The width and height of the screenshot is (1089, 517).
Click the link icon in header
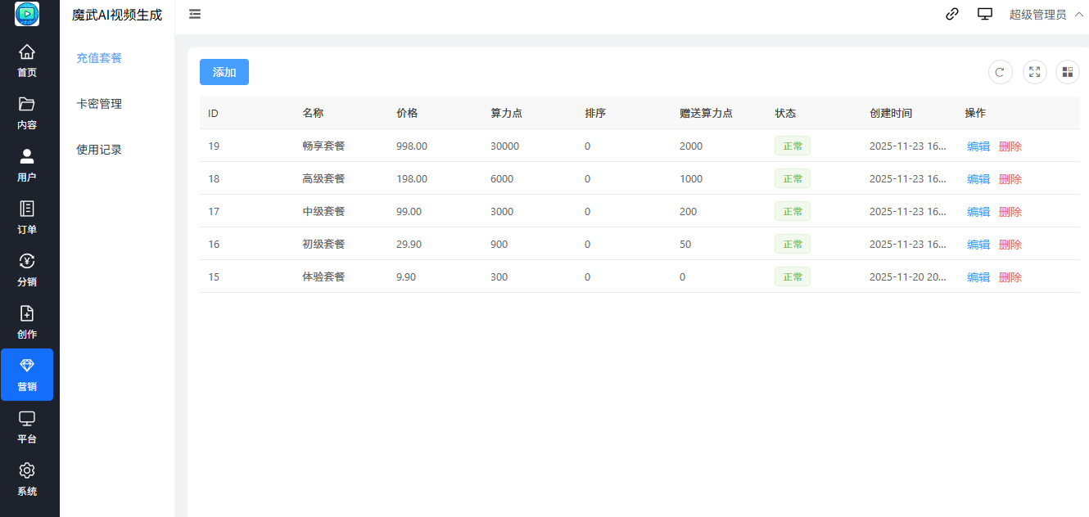[x=951, y=14]
